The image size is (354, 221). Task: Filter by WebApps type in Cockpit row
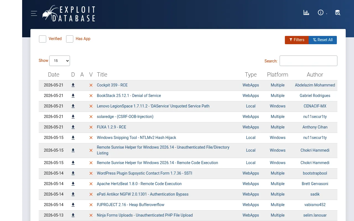pos(251,85)
